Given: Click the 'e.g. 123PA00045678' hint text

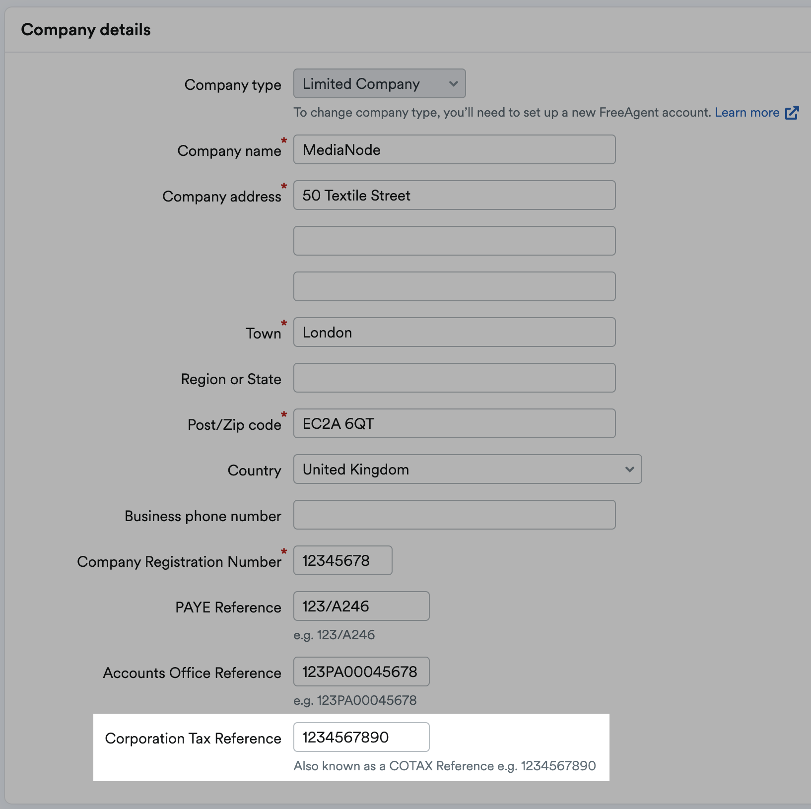Looking at the screenshot, I should point(355,700).
